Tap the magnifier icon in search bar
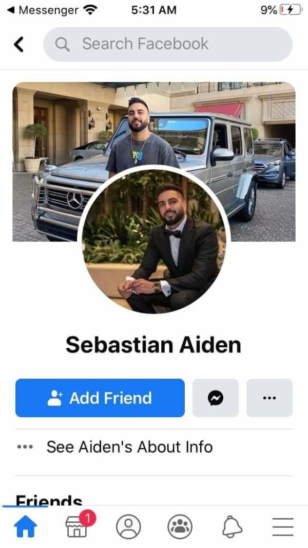Image resolution: width=308 pixels, height=548 pixels. pyautogui.click(x=63, y=44)
